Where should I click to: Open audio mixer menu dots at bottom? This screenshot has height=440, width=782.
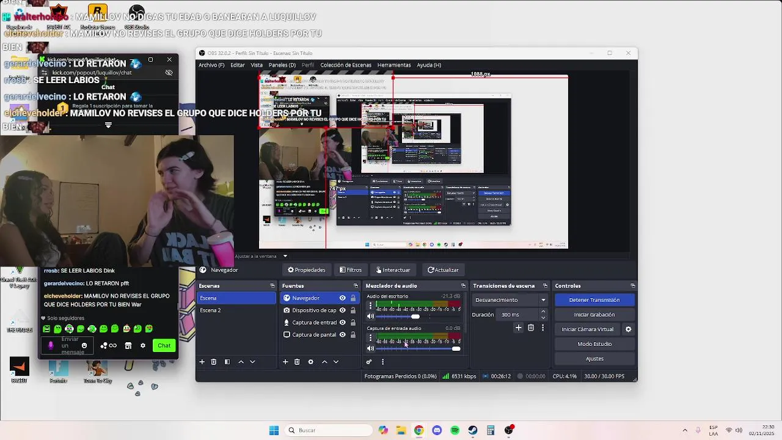(383, 362)
